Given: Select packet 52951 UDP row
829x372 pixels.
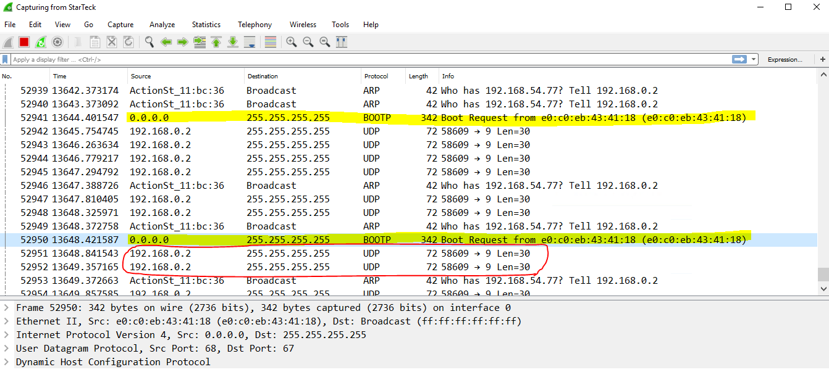Looking at the screenshot, I should [408, 254].
